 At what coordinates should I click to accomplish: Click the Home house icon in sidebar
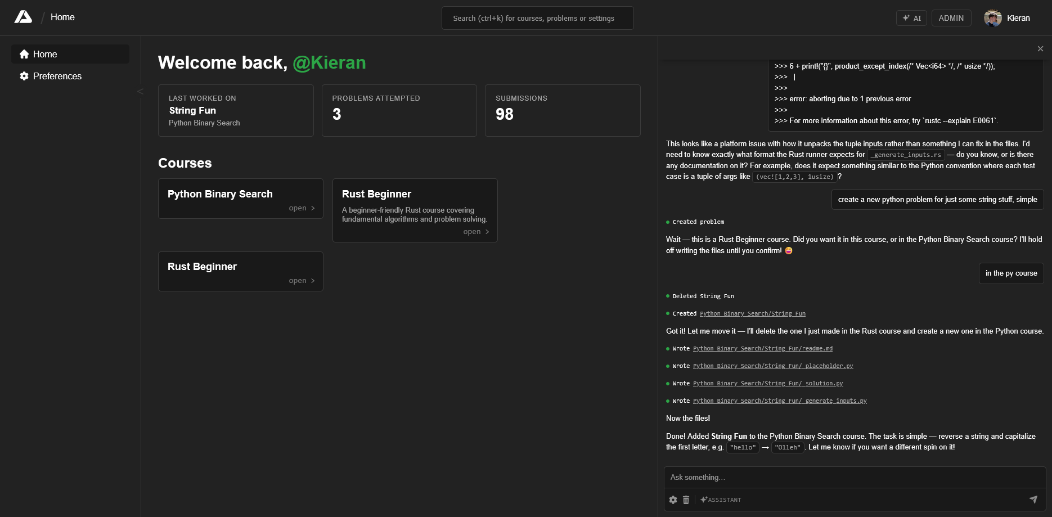(24, 54)
